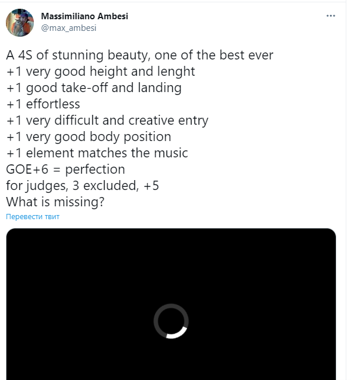This screenshot has width=351, height=380.
Task: Click the "+1 effortless" line
Action: coord(43,104)
